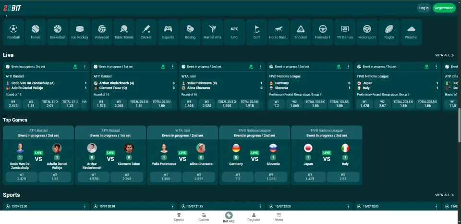The width and height of the screenshot is (461, 224).
Task: Open more options for WTA Iasi card
Action: coord(260,67)
